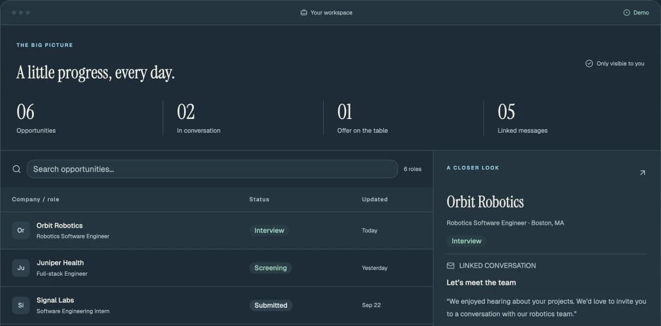This screenshot has width=661, height=326.
Task: Click the Orbit Robotics heading in detail panel
Action: [485, 202]
